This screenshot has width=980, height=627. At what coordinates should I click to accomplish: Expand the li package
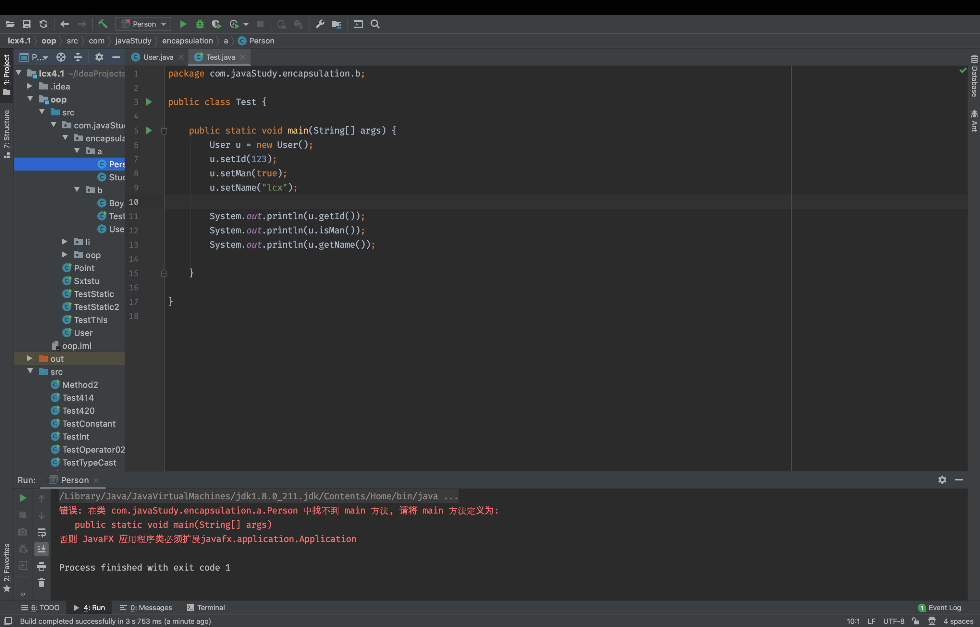(x=64, y=242)
